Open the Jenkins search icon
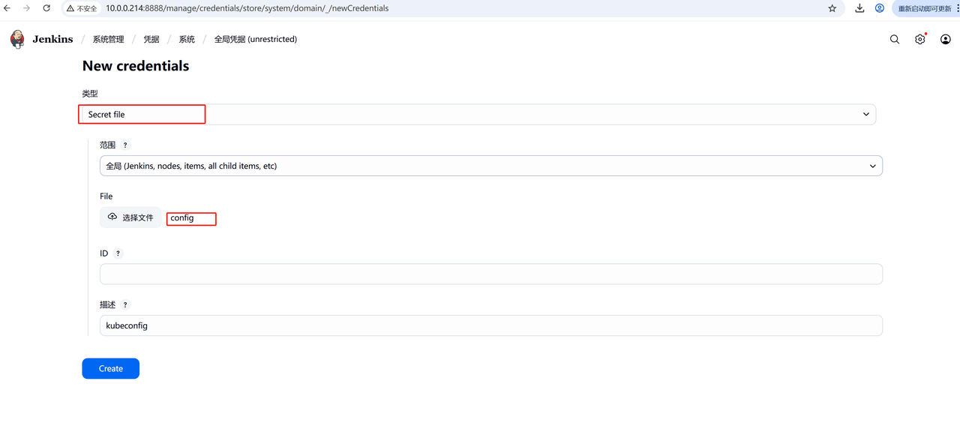Image resolution: width=960 pixels, height=426 pixels. [894, 40]
